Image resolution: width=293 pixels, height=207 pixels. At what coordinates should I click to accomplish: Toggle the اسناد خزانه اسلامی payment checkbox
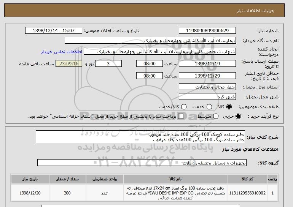point(181,116)
